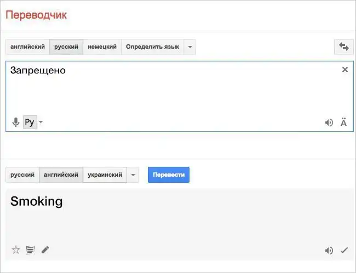Toggle the Ру input method button
Image resolution: width=356 pixels, height=273 pixels.
tap(30, 122)
